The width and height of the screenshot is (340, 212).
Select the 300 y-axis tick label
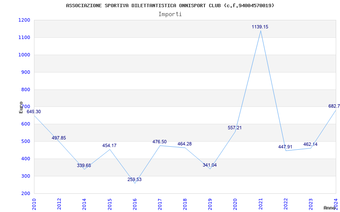pos(25,176)
